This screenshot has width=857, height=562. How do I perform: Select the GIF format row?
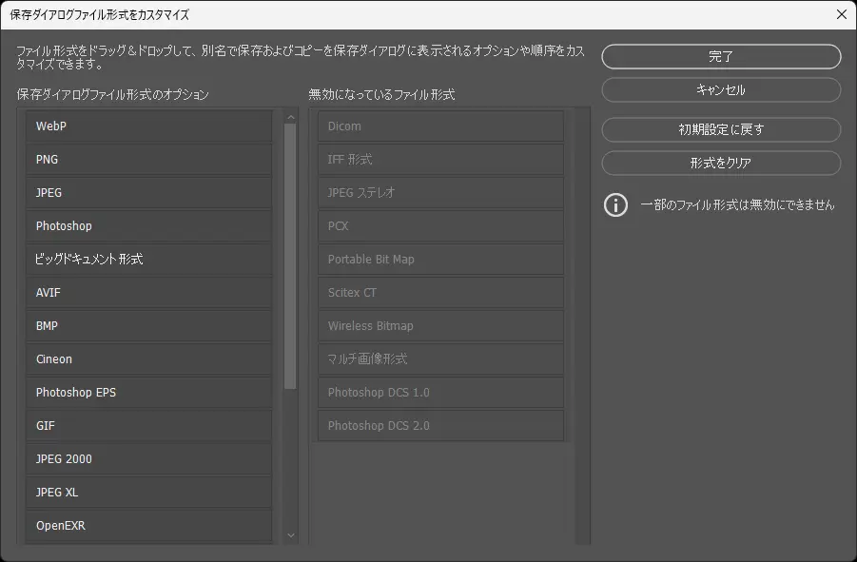(x=148, y=426)
